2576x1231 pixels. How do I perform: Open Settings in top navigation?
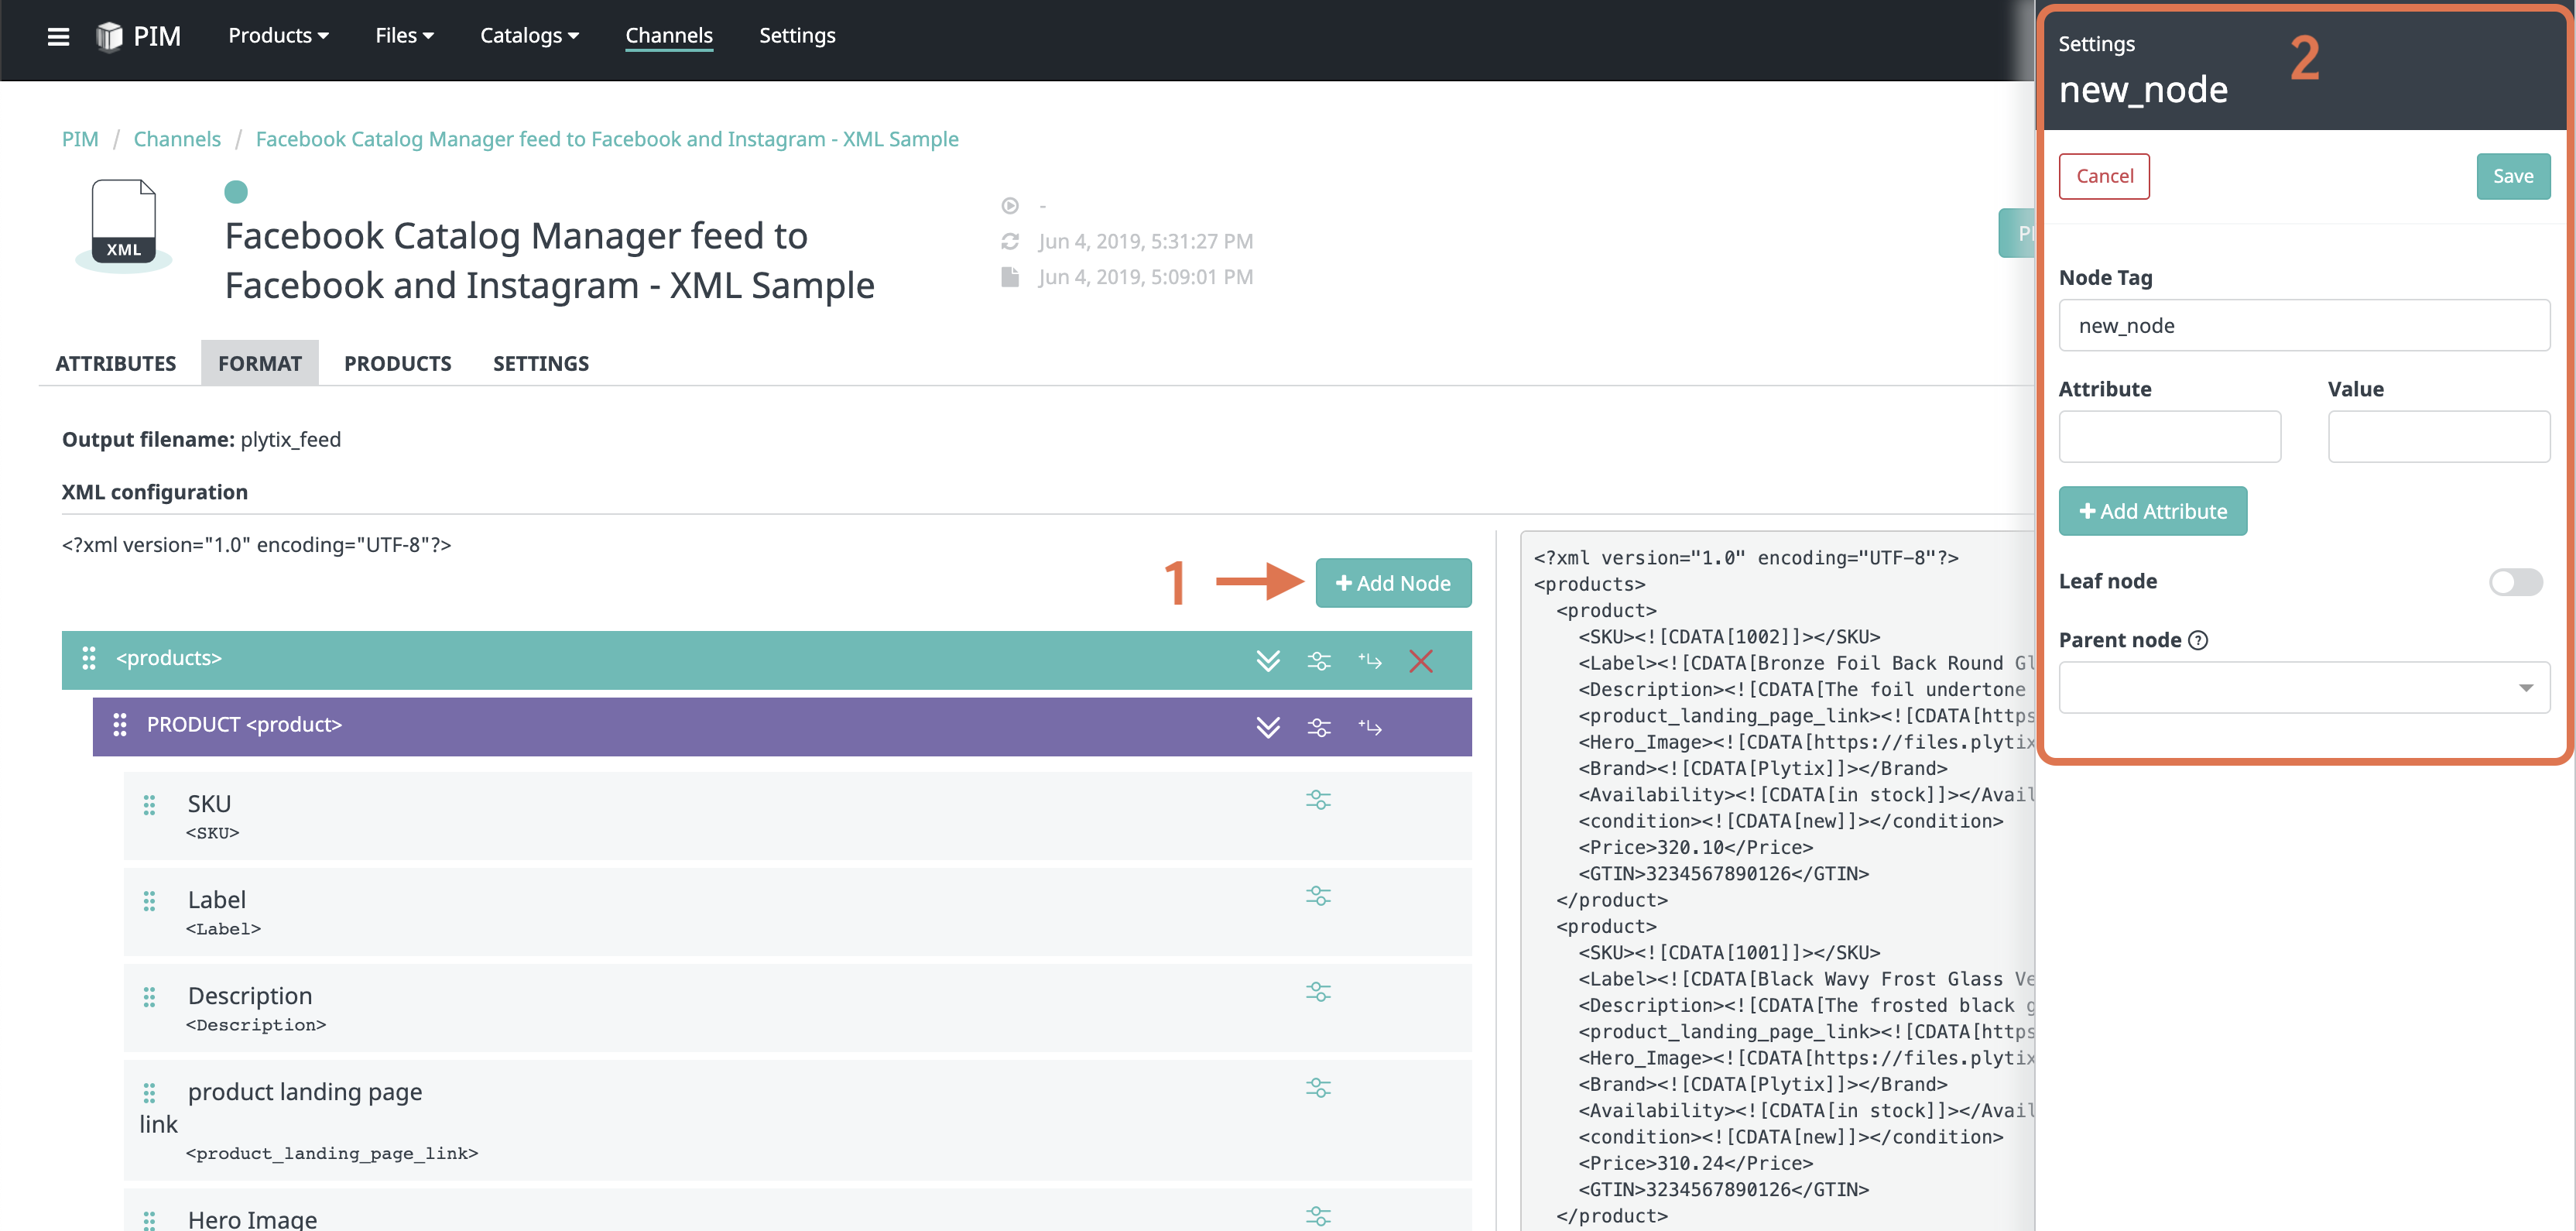pos(797,36)
